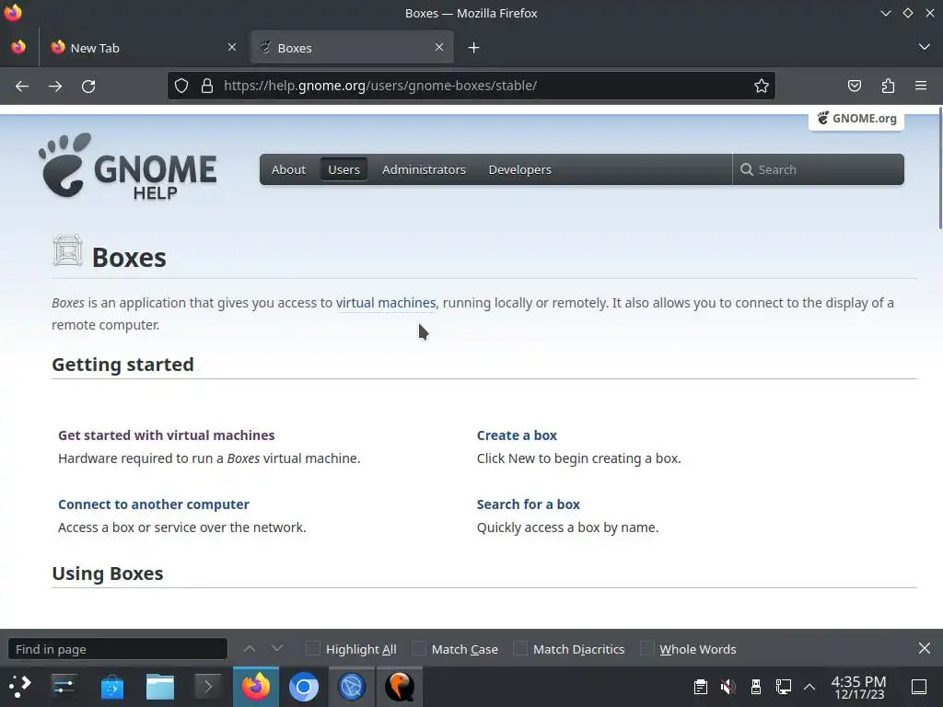
Task: Open the clipboard tray icon
Action: pos(700,687)
